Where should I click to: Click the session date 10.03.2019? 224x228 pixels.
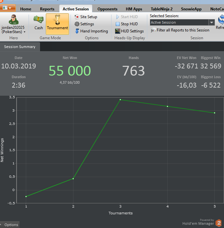[x=19, y=66]
